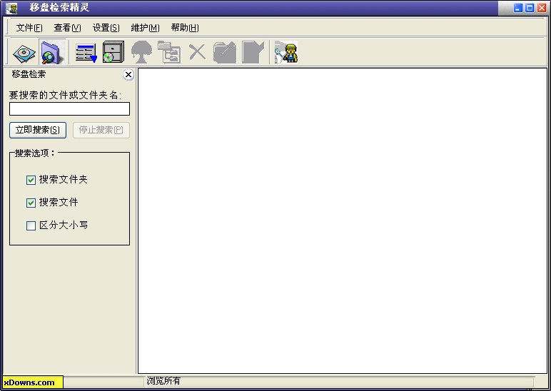Screen dimensions: 551x391
Task: Open the 帮助(H) menu
Action: (185, 28)
